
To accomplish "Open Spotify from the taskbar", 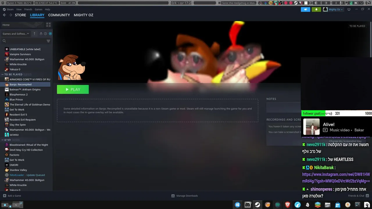I will [x=278, y=205].
